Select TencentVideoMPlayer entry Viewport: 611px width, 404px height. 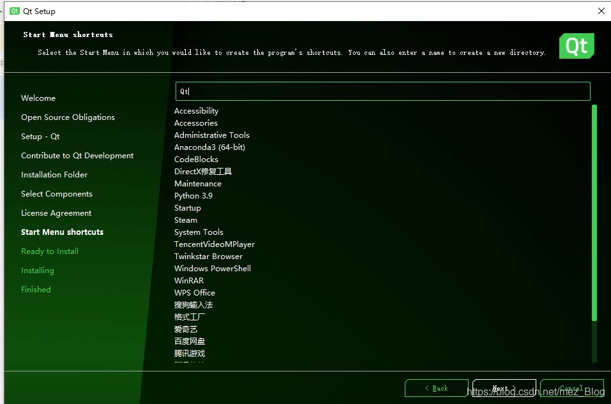(215, 244)
